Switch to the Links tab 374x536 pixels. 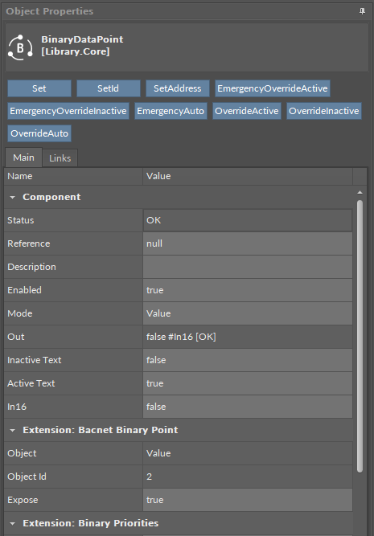pyautogui.click(x=60, y=158)
